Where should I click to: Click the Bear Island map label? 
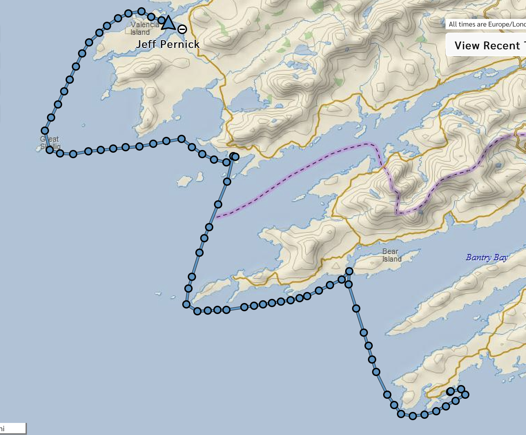point(392,255)
